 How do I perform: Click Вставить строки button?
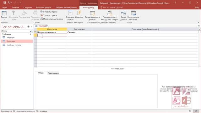tap(49, 12)
